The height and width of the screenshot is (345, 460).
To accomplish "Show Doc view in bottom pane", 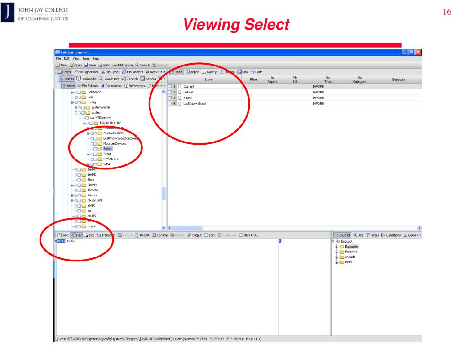I will (x=89, y=235).
